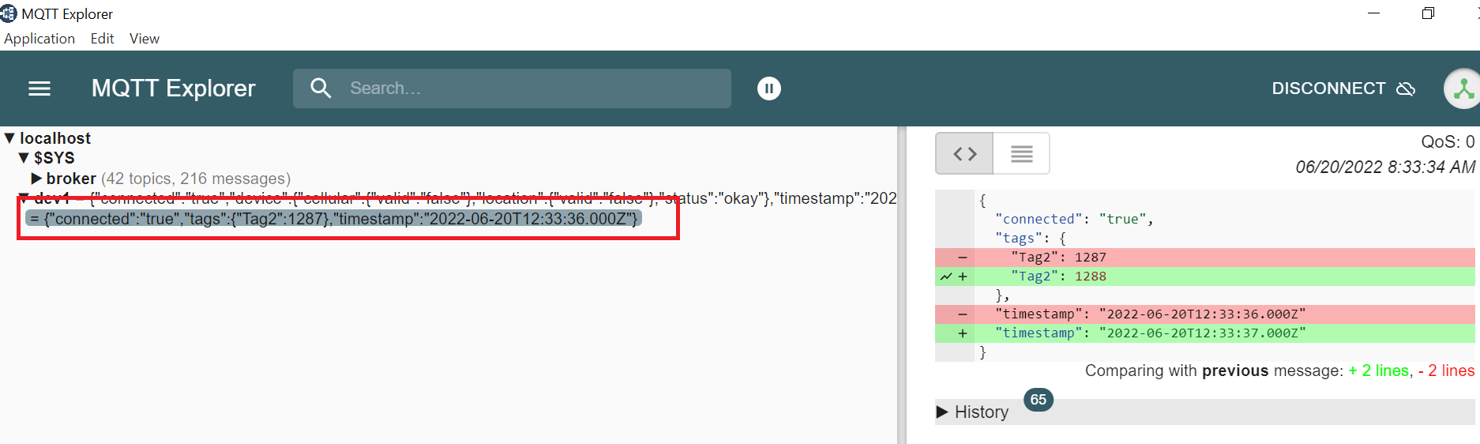The image size is (1480, 444).
Task: Open the View menu
Action: pos(145,39)
